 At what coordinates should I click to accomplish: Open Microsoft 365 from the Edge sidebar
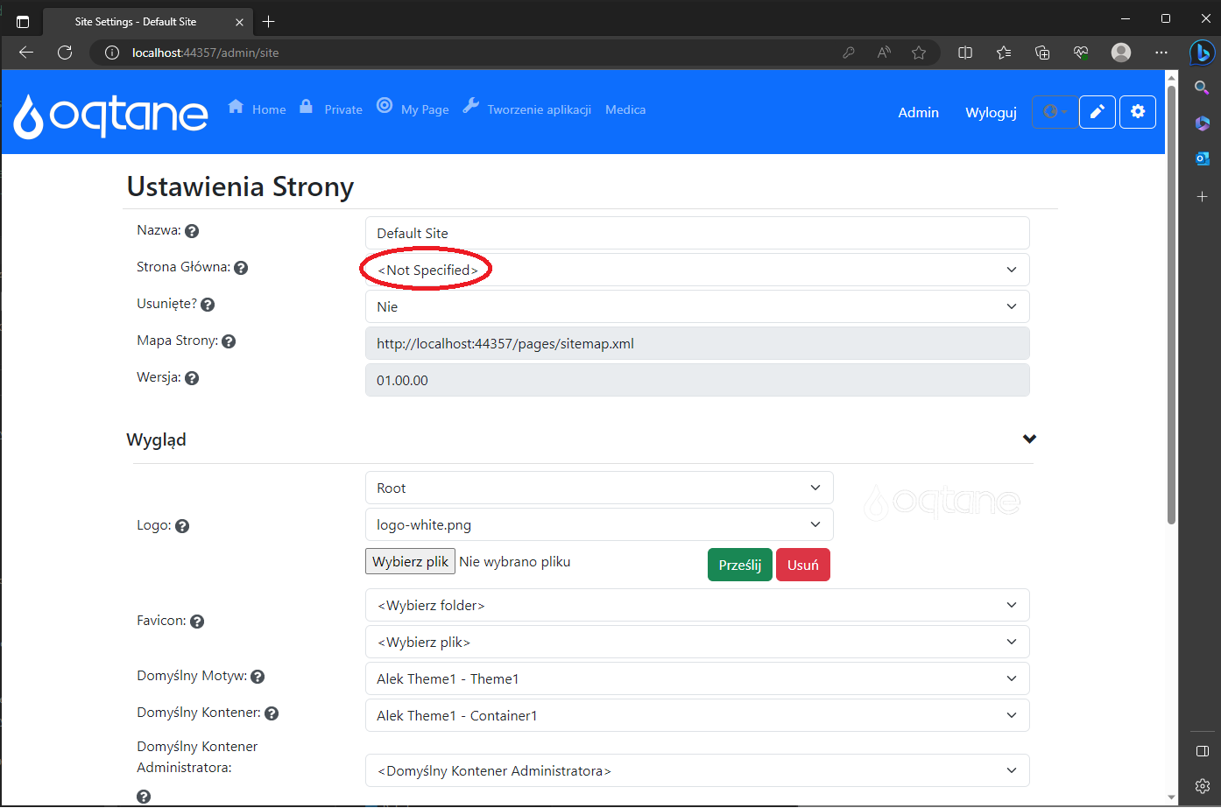(1201, 123)
